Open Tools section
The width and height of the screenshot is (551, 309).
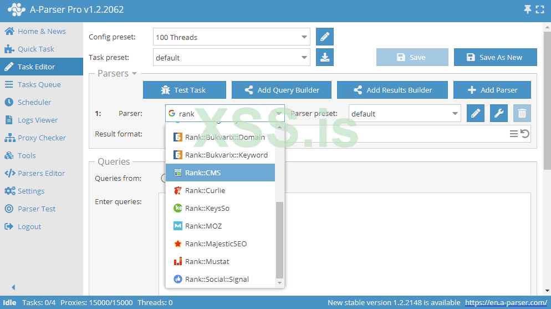42,155
